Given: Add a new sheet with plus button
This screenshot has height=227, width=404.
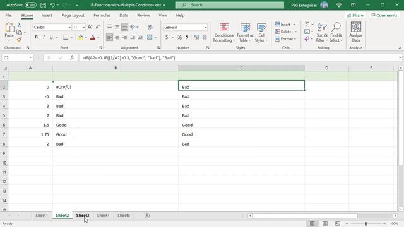Looking at the screenshot, I should [147, 216].
